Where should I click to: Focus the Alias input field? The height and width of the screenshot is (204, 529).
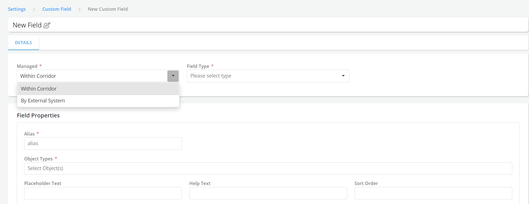click(103, 143)
